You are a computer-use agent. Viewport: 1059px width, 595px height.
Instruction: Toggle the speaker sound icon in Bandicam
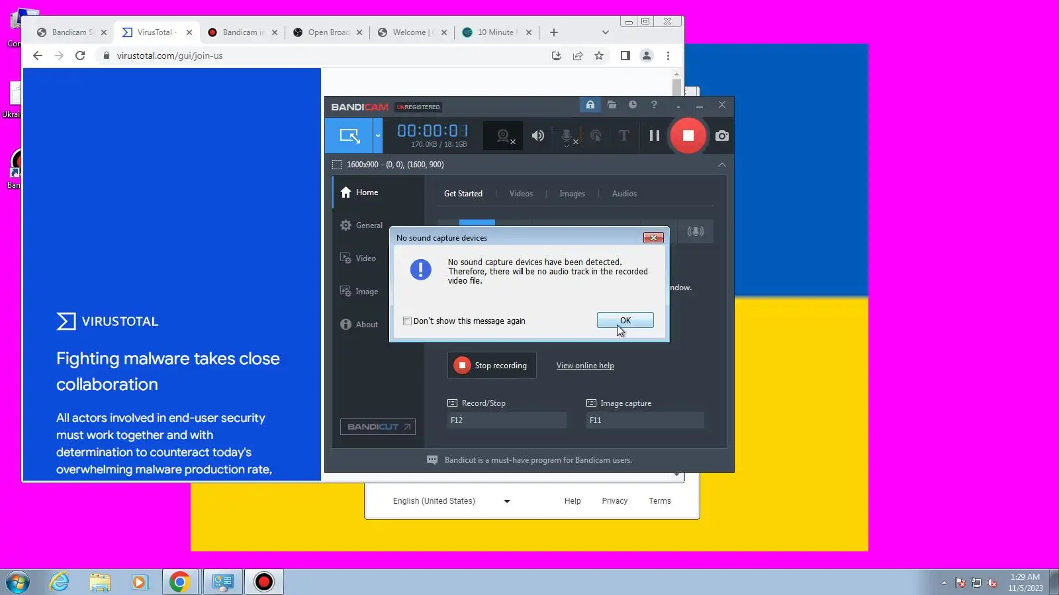538,136
